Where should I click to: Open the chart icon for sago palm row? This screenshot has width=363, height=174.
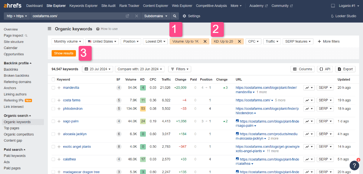(x=309, y=121)
